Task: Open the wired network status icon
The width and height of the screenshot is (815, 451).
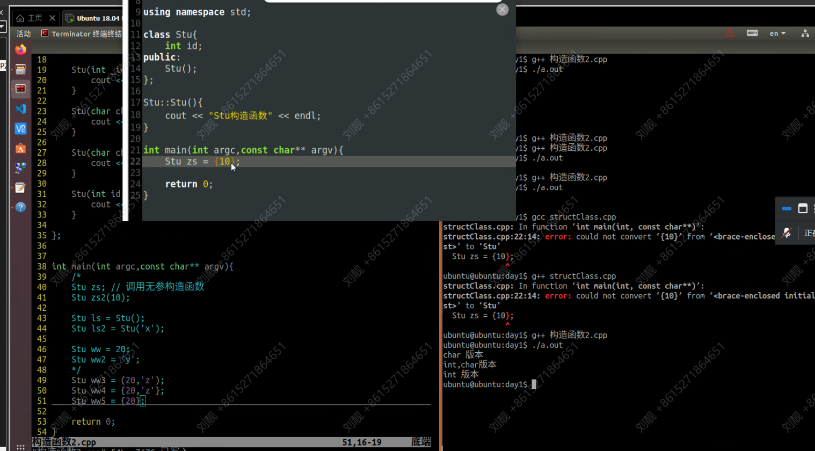Action: click(x=805, y=33)
